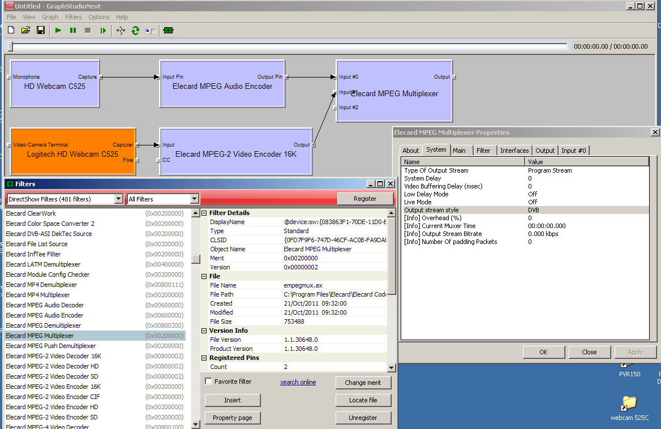This screenshot has height=429, width=661.
Task: Switch to the Filter tab in Properties
Action: pos(483,151)
